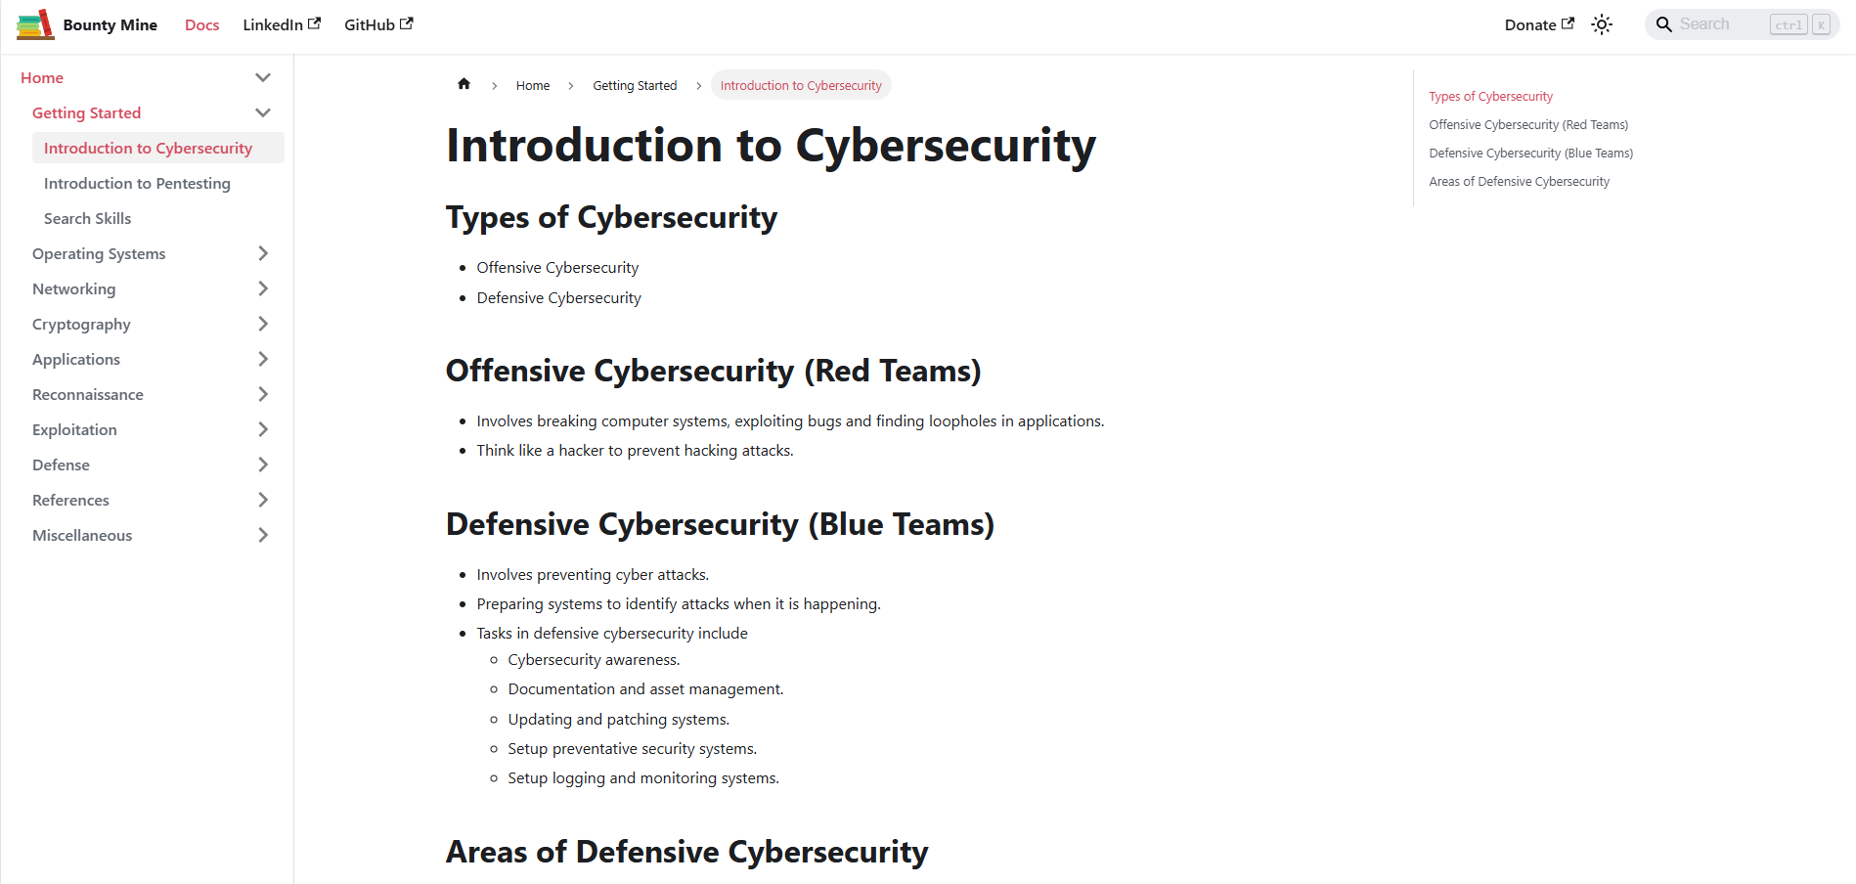Jump to Offensive Cybersecurity (Red Teams) section

(1527, 124)
